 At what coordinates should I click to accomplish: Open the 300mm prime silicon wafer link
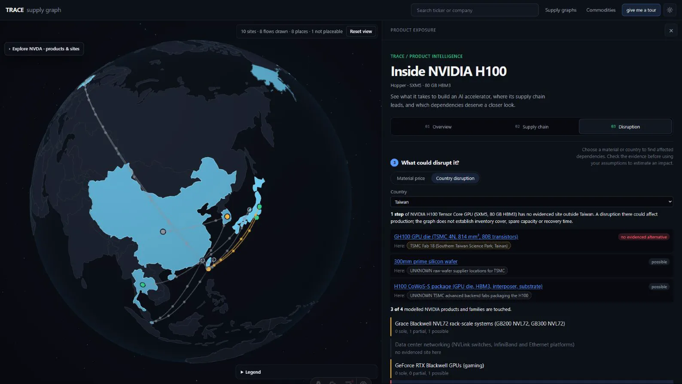(426, 262)
